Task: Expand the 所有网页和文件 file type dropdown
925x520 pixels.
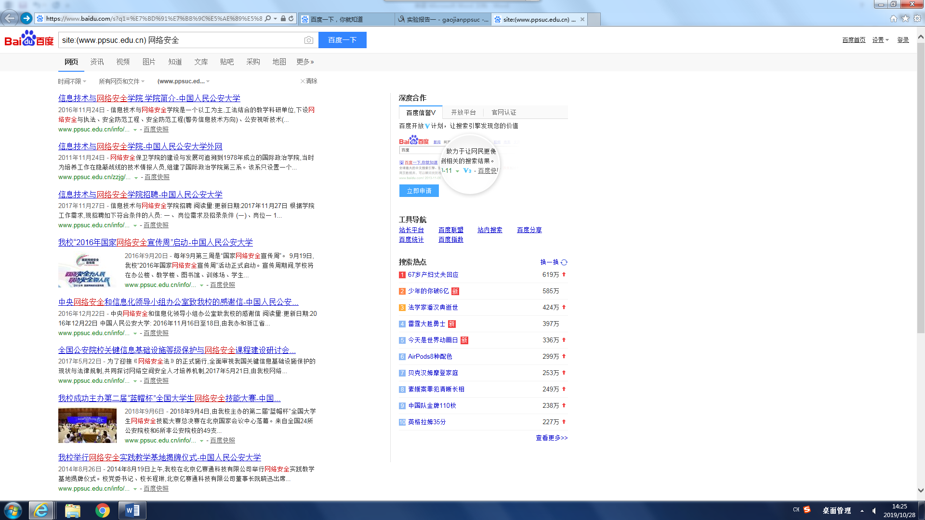Action: click(x=121, y=81)
